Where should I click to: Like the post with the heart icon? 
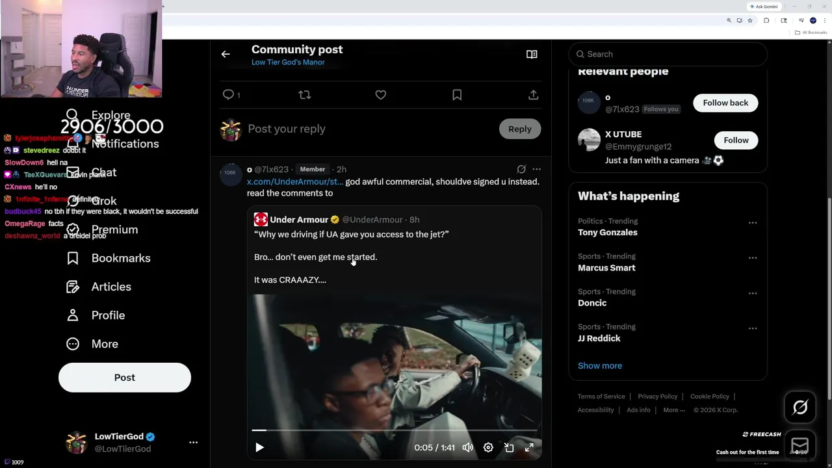tap(381, 95)
